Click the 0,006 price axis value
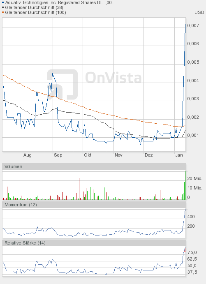The height and width of the screenshot is (284, 206). point(193,44)
